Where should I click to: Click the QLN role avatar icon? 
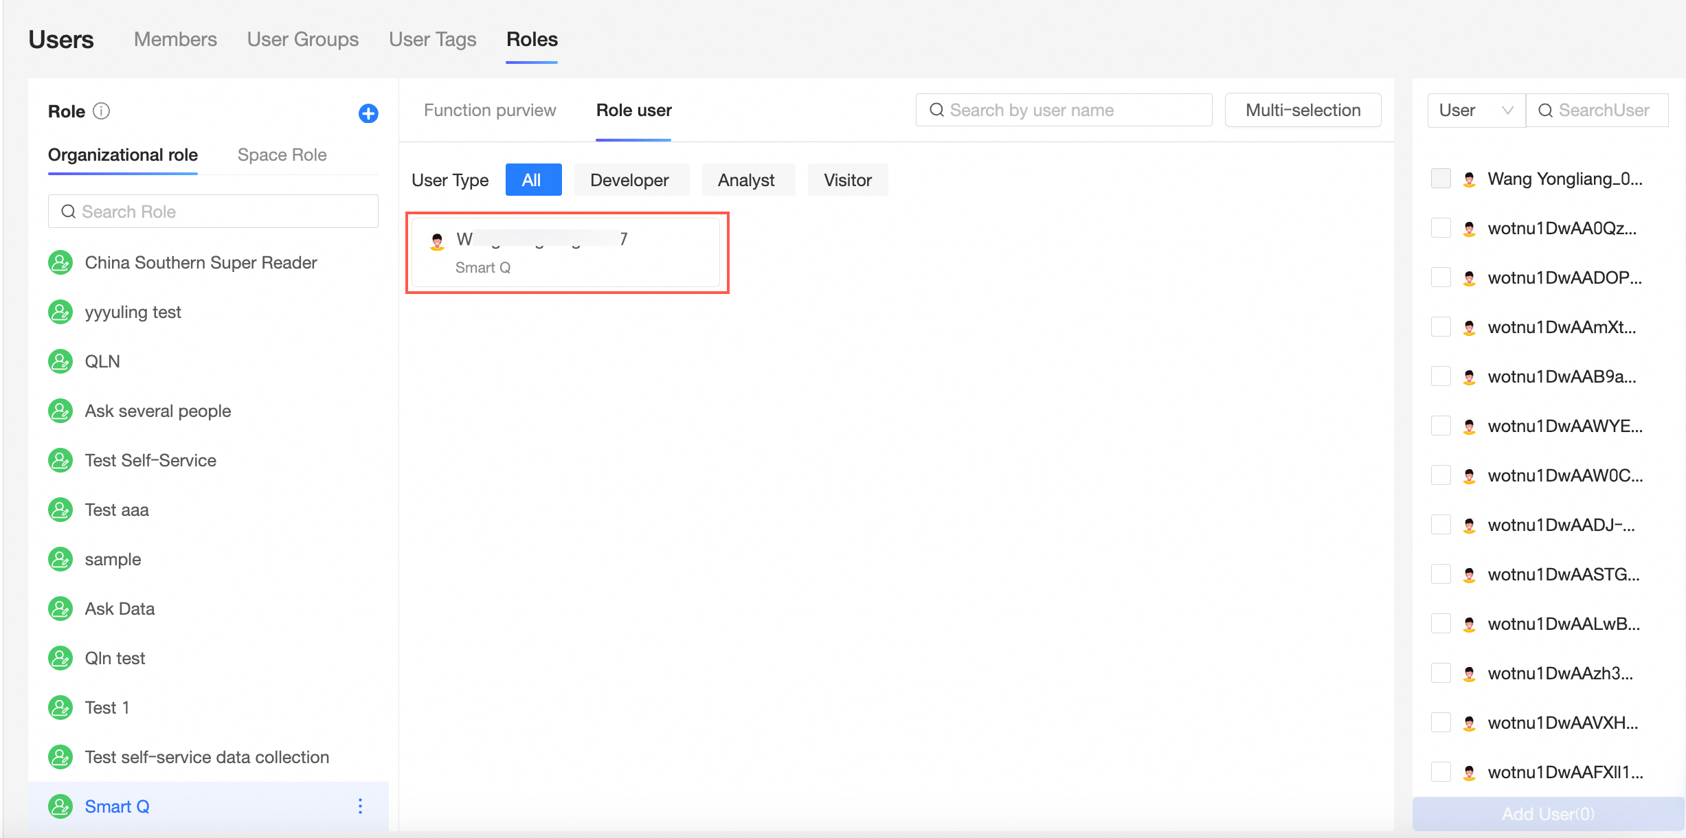click(60, 361)
